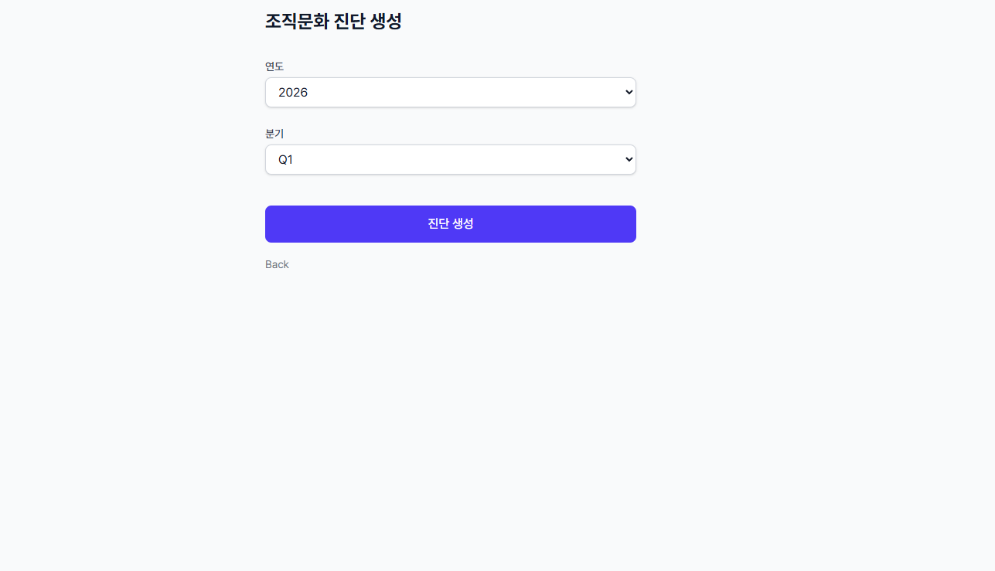Click inside the year selection box
Screen dimensions: 995x571
coord(451,92)
